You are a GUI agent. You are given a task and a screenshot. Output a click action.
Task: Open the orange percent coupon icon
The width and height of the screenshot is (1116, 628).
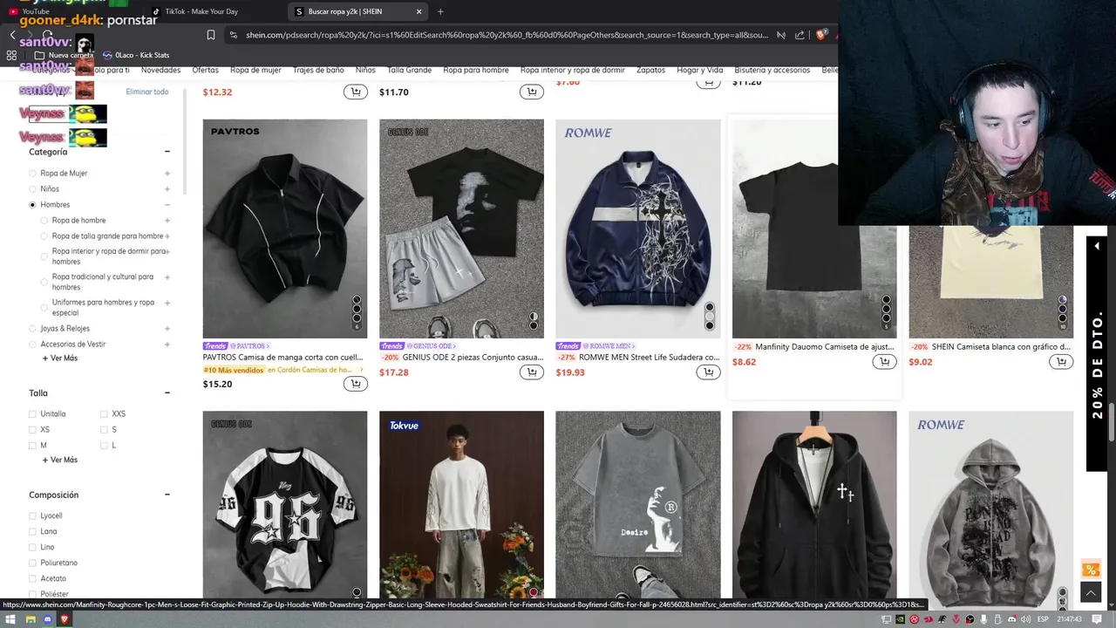pos(1091,570)
